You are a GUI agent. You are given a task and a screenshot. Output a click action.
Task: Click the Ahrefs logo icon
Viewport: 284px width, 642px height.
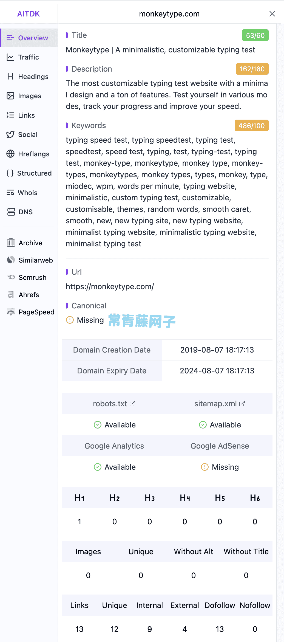(11, 295)
